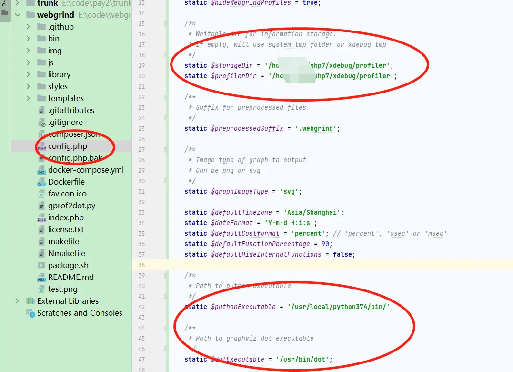Click the templates folder icon
513x372 pixels.
41,98
